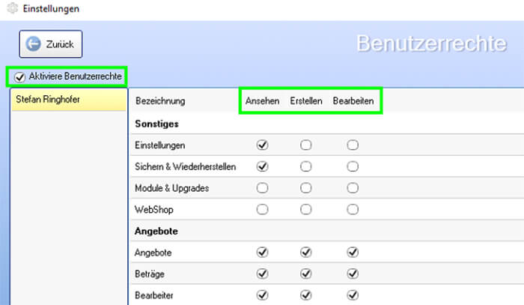Screen dimensions: 524x305
Task: Uncheck Erstellen for Bearbeiter
Action: pos(305,295)
